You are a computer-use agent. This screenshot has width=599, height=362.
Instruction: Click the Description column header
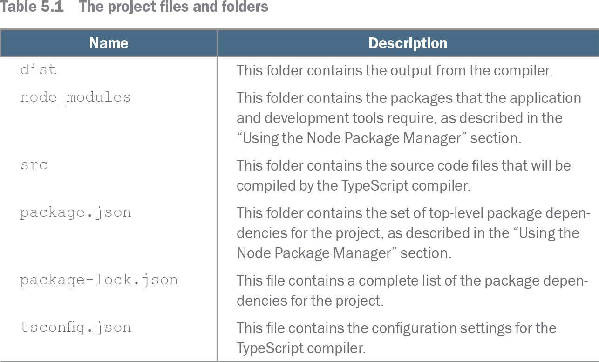pyautogui.click(x=408, y=43)
